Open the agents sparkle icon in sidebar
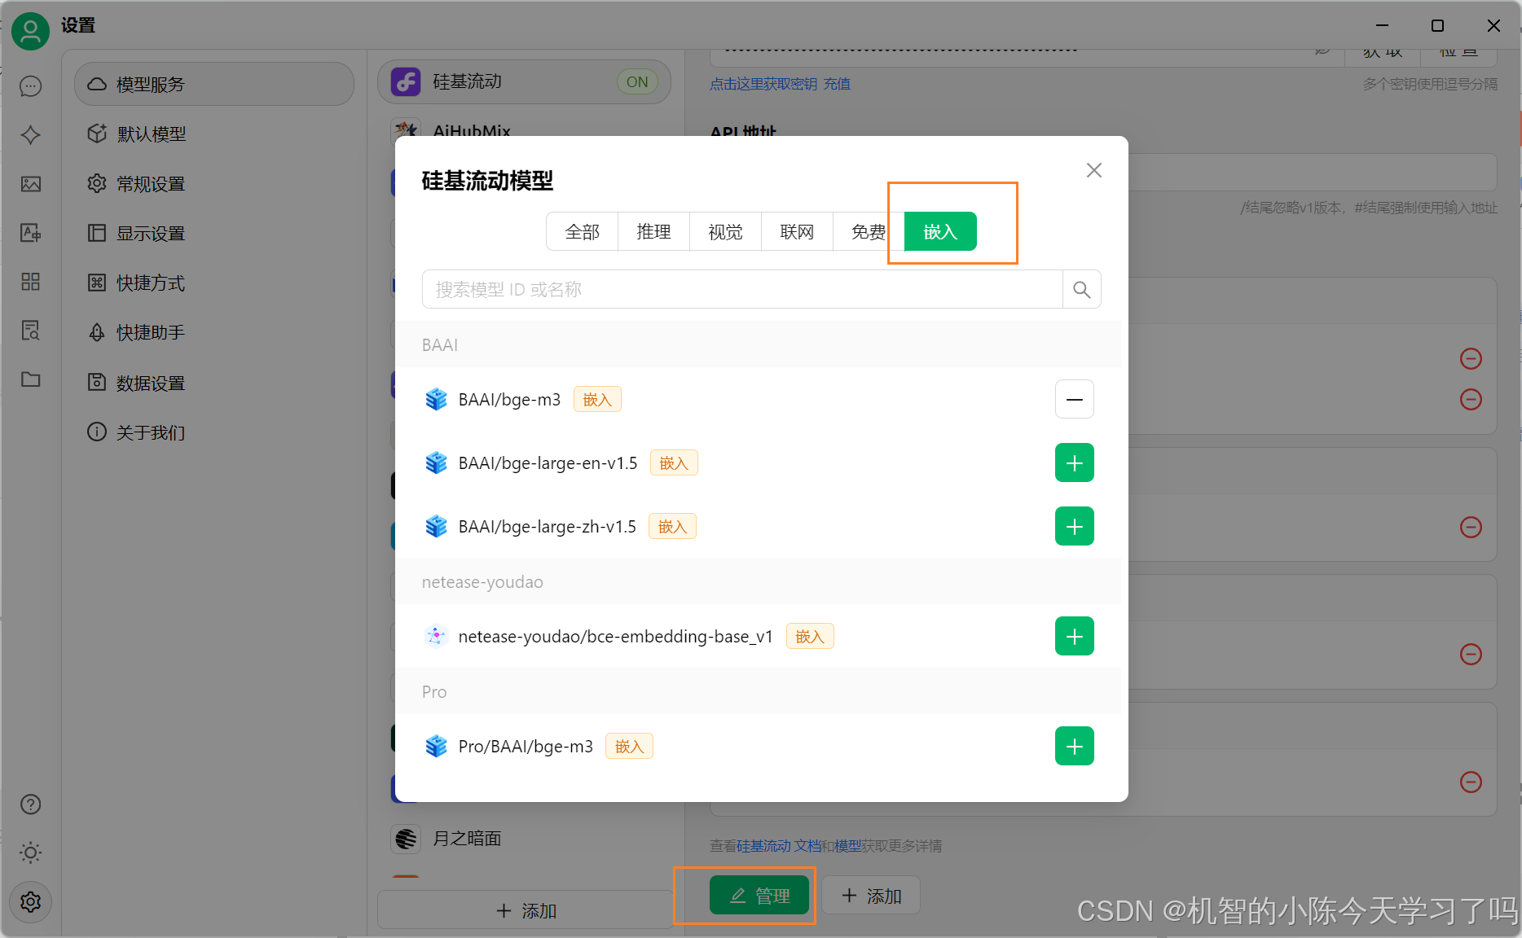The image size is (1522, 938). click(x=31, y=135)
